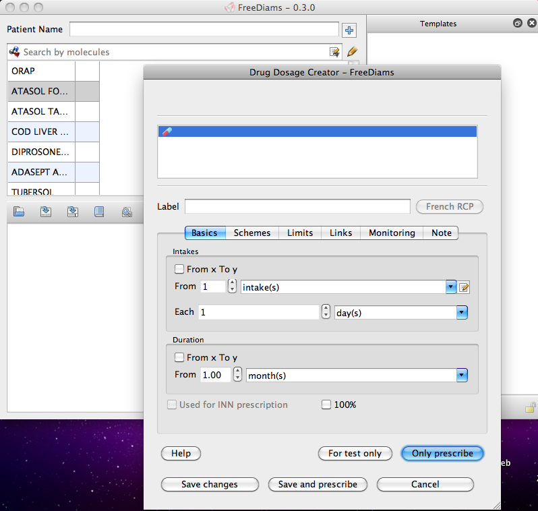Click the Label input field

(x=297, y=206)
